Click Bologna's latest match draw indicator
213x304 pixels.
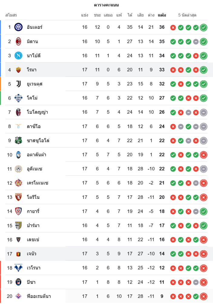[x=204, y=112]
